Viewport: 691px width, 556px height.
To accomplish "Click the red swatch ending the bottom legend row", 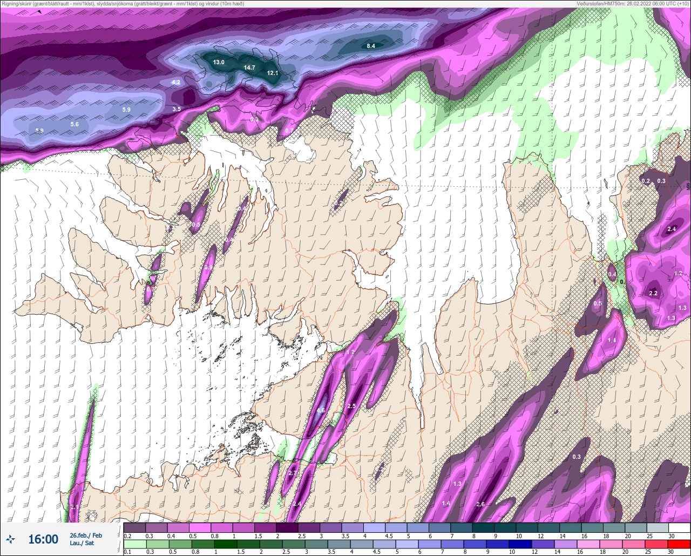I will tap(679, 544).
